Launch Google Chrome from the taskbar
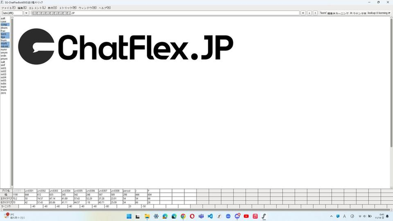Screen dimensions: 393x221 tap(183, 216)
